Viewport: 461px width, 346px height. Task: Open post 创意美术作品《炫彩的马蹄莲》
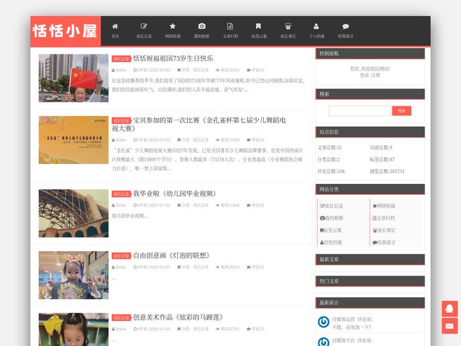pos(178,317)
